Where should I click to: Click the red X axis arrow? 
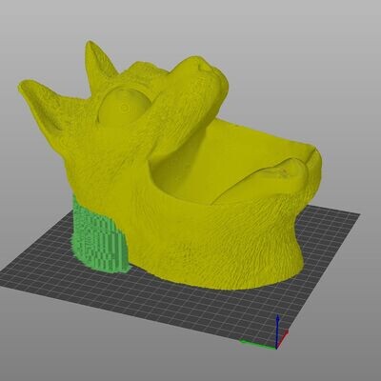pyautogui.click(x=284, y=338)
